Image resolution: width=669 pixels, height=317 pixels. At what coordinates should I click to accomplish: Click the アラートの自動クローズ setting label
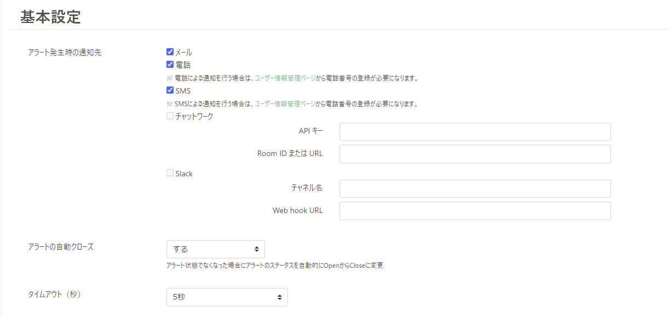coord(60,247)
